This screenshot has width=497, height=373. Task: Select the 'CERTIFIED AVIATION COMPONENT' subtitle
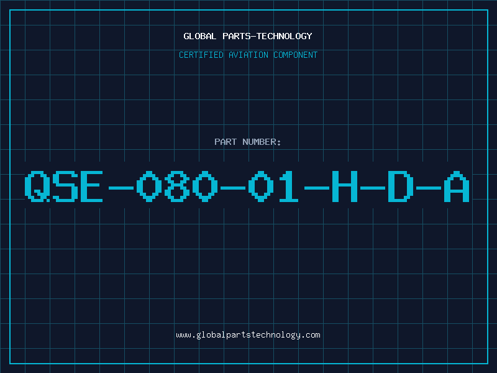click(248, 55)
